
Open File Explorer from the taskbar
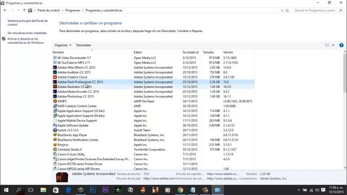coord(43,190)
